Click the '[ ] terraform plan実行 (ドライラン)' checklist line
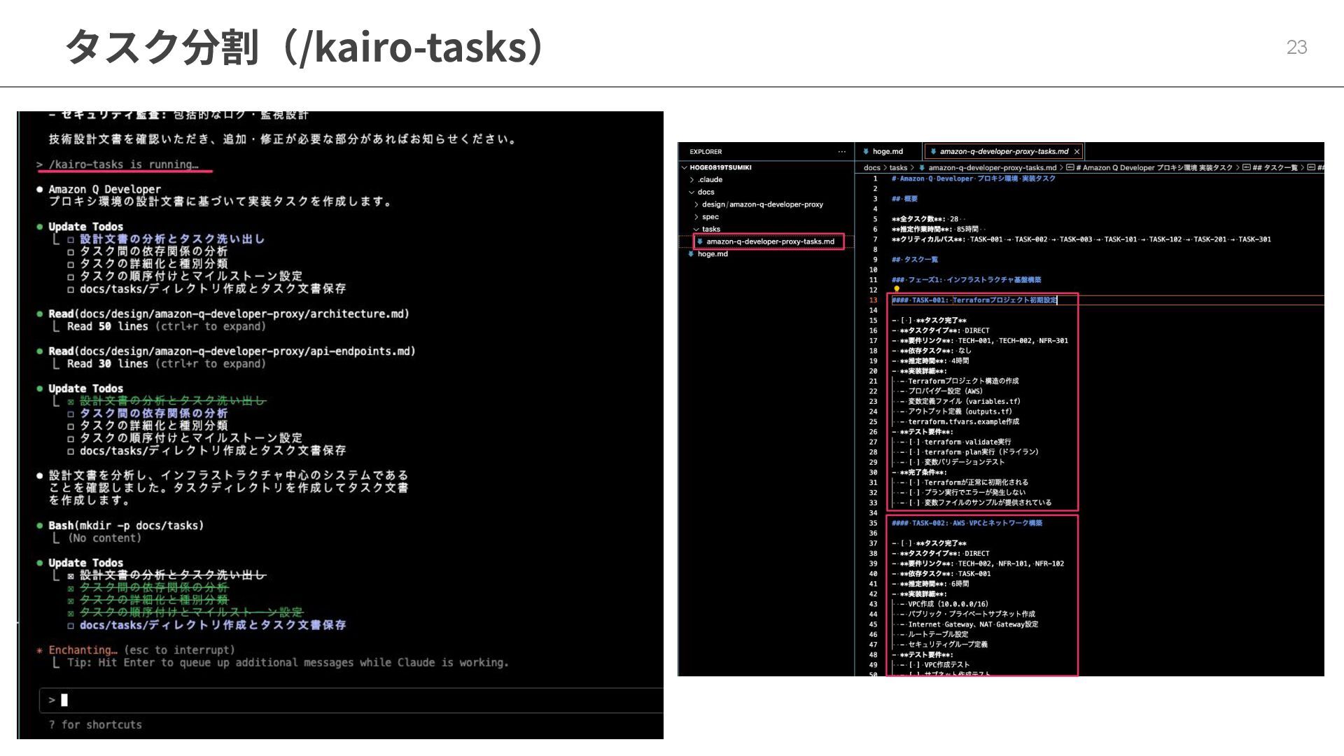This screenshot has height=756, width=1344. tap(969, 452)
